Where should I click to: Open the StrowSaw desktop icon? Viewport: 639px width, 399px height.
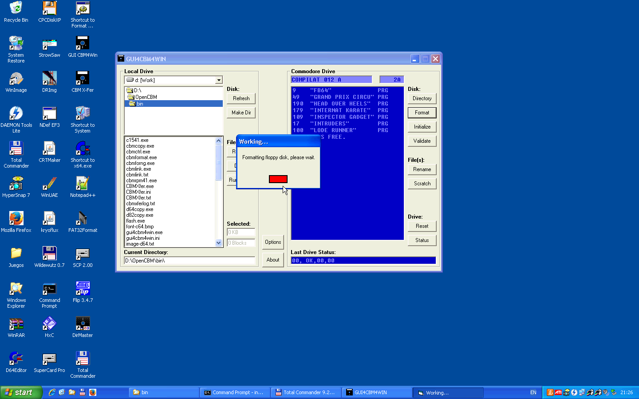click(49, 47)
